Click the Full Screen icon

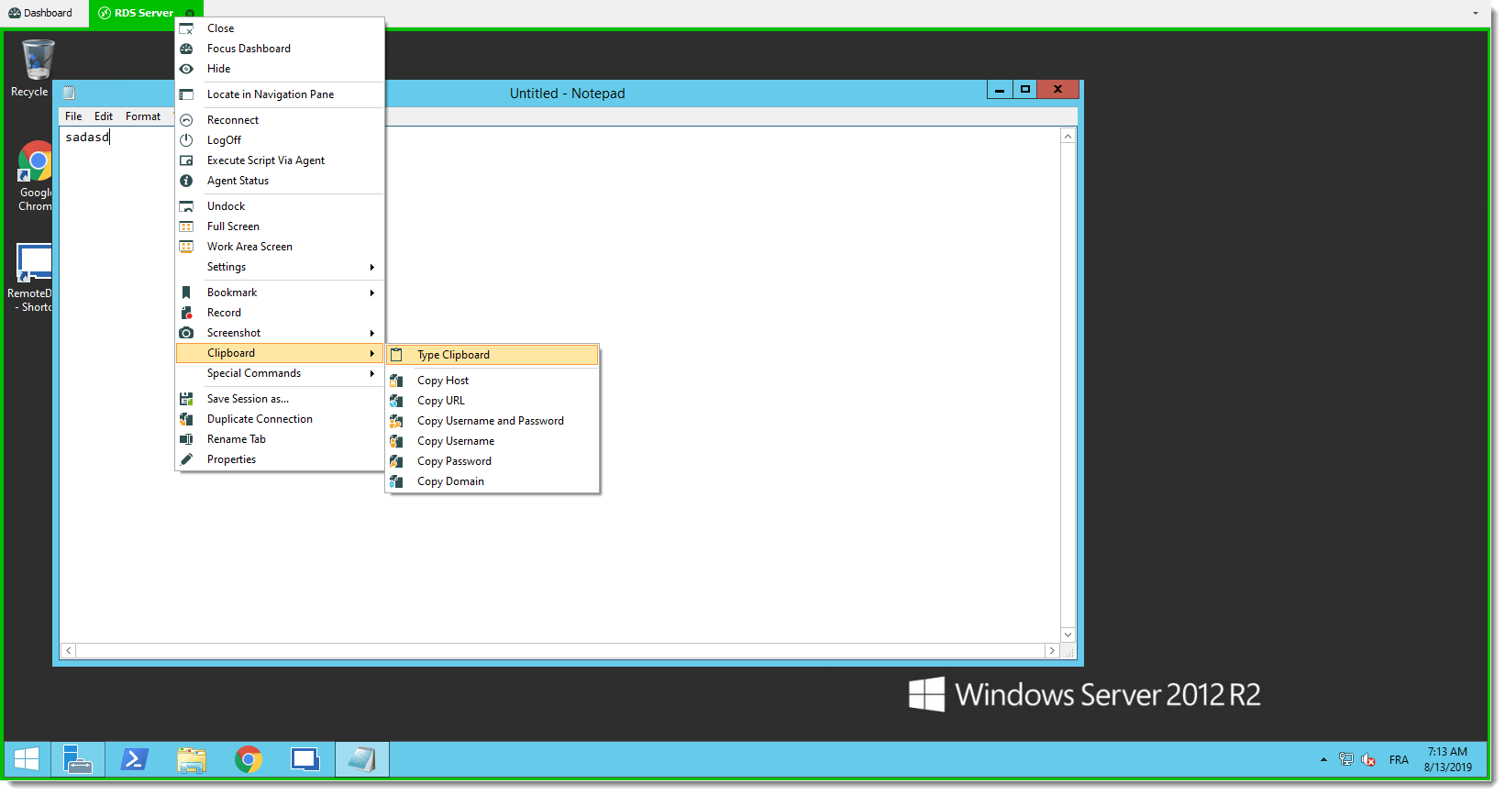click(x=186, y=226)
